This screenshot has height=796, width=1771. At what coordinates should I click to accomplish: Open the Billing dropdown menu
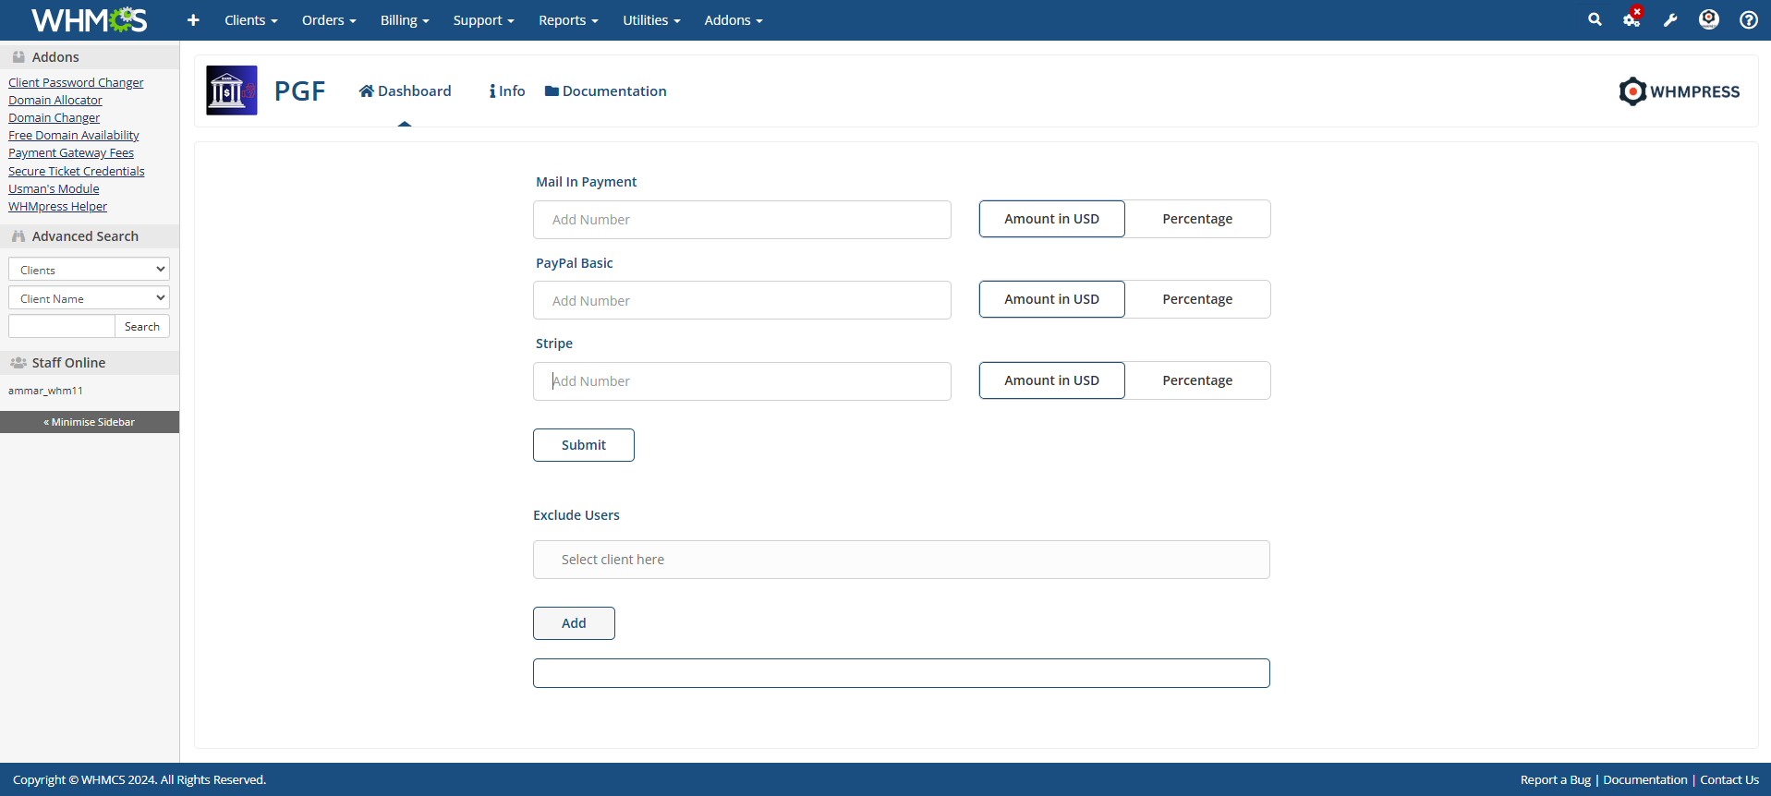click(405, 20)
